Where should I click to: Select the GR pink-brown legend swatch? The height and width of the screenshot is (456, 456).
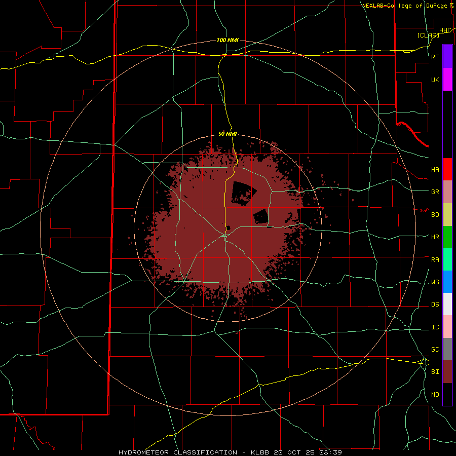click(x=447, y=192)
